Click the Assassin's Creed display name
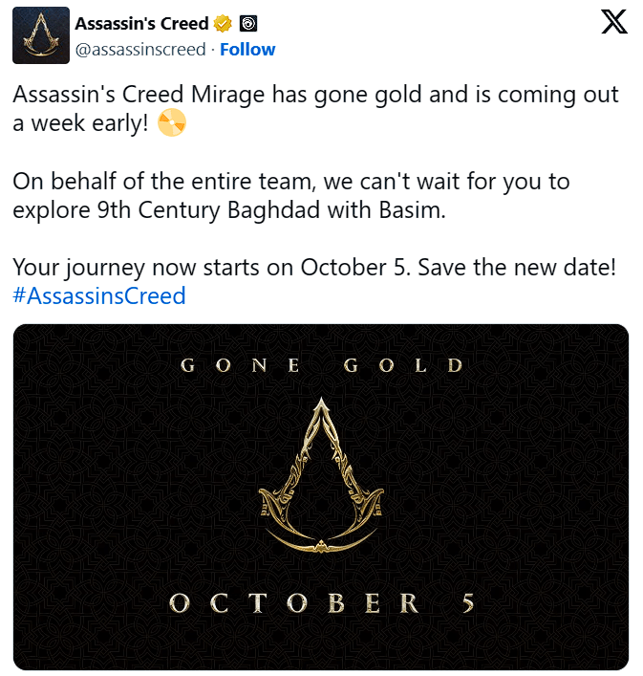The height and width of the screenshot is (676, 643). point(141,23)
